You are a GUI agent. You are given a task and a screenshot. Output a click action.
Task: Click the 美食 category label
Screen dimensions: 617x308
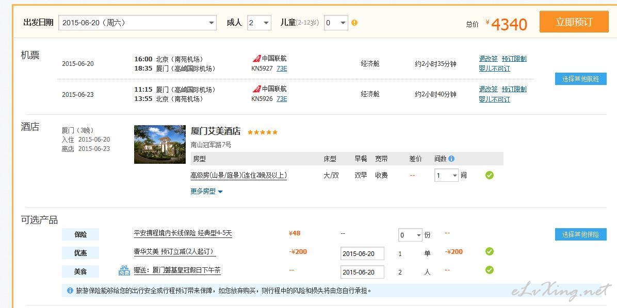coord(80,271)
